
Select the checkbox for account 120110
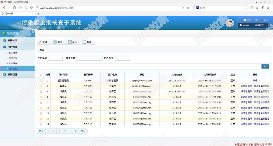[x=41, y=124]
